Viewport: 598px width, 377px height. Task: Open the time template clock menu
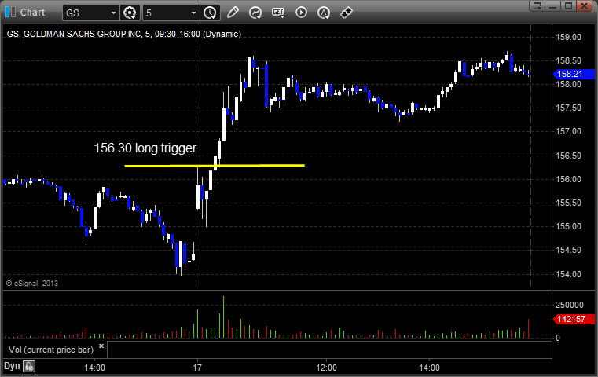click(210, 13)
